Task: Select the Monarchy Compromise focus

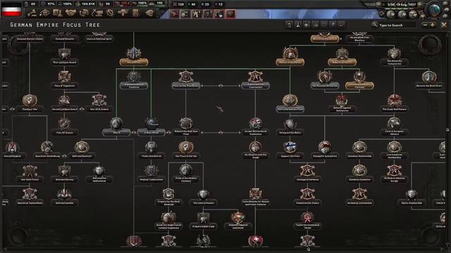Action: pyautogui.click(x=394, y=56)
